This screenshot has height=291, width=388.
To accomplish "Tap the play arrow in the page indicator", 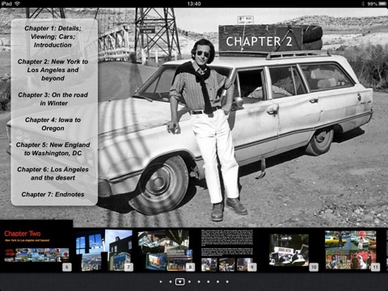I will (161, 281).
